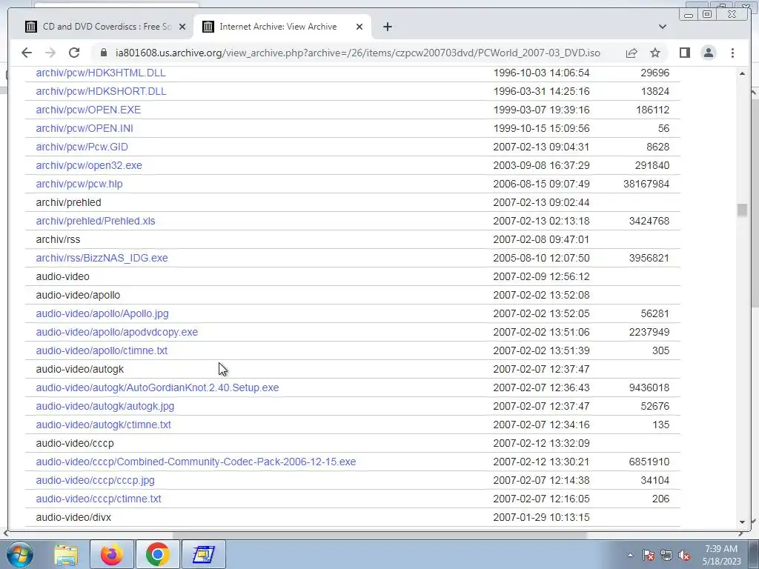
Task: Open Chrome from the taskbar
Action: [x=157, y=554]
